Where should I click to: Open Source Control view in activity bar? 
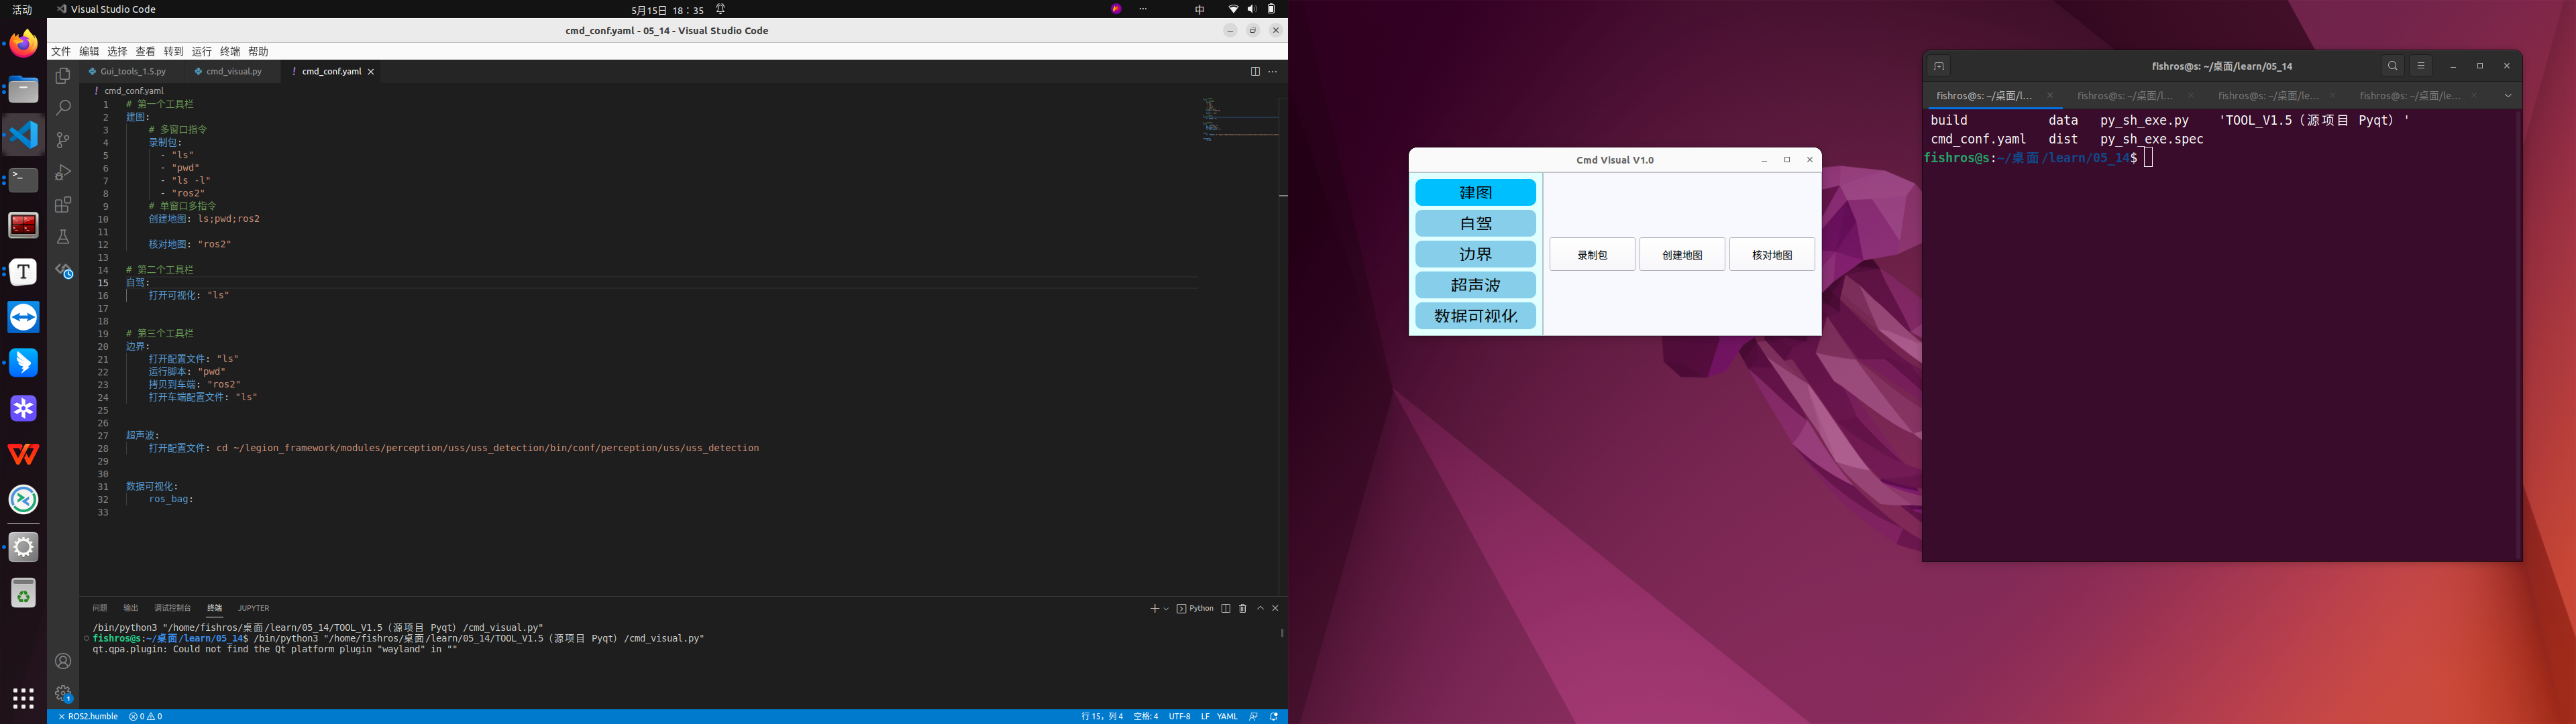(63, 140)
